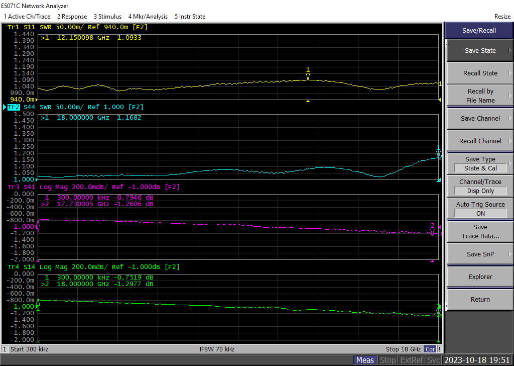
Task: Click the channel 1 number box beside Start
Action: pos(5,349)
